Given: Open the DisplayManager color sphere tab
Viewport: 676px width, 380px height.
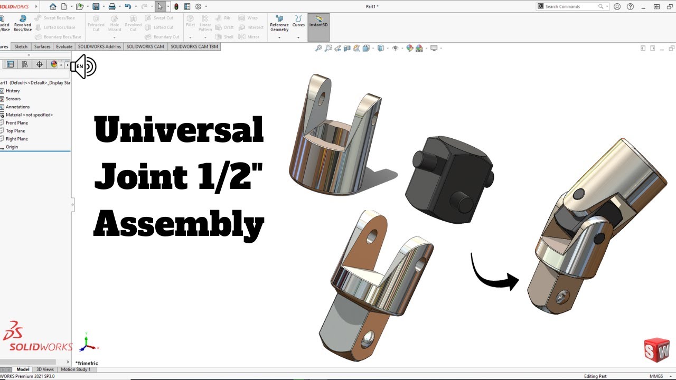Looking at the screenshot, I should [53, 64].
